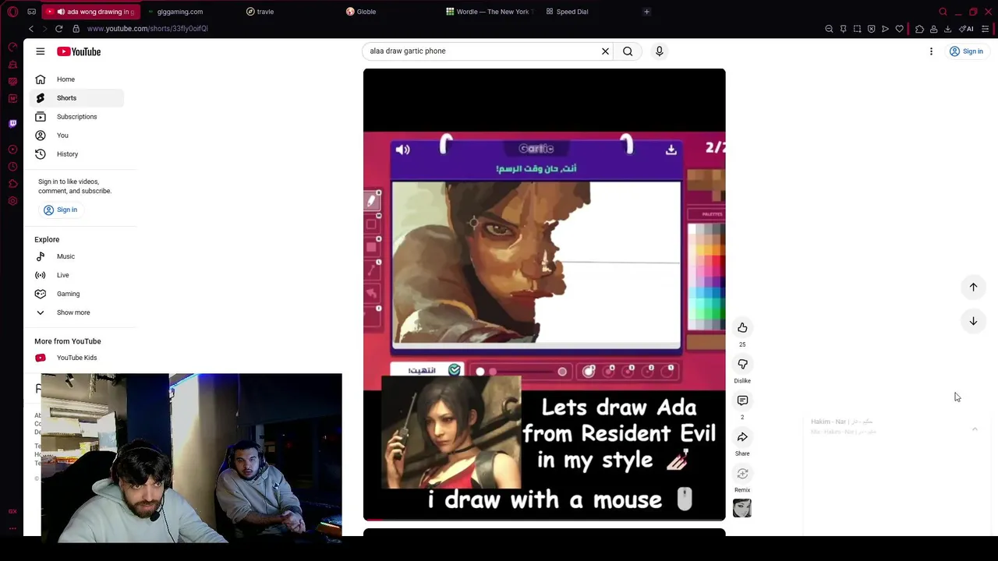Open Home in the YouTube sidebar
Screen dimensions: 998x561
click(x=76, y=79)
